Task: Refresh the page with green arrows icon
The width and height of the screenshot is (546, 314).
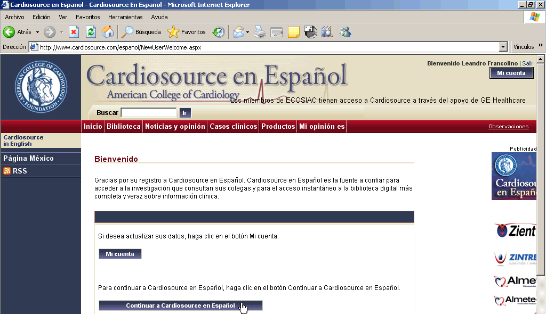Action: point(91,32)
